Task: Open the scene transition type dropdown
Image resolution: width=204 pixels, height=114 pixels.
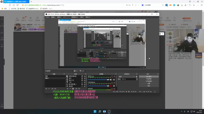Action: pos(126,77)
